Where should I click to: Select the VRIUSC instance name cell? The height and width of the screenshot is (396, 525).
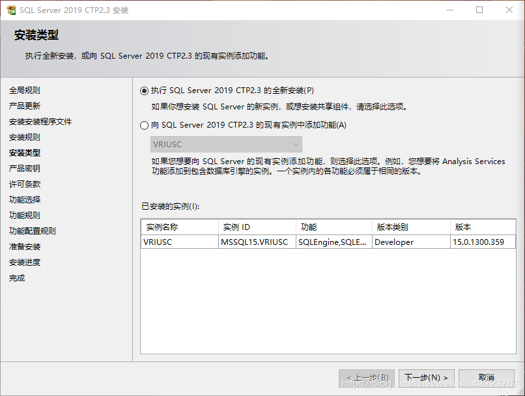[x=180, y=242]
